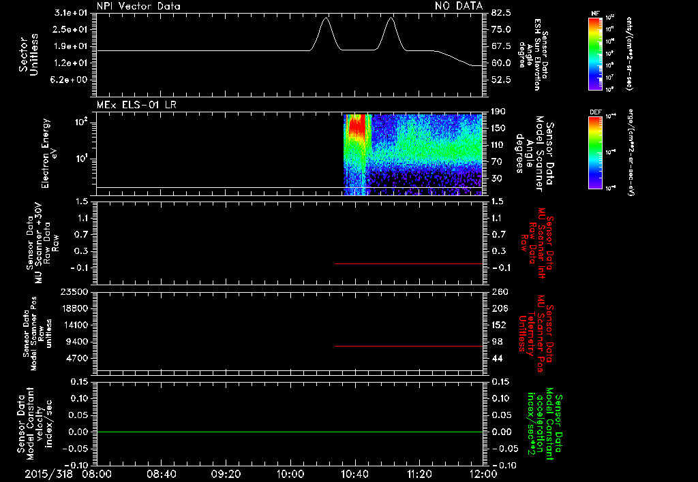Click the '60.0' sun elevation tick
This screenshot has height=482, width=698.
501,63
